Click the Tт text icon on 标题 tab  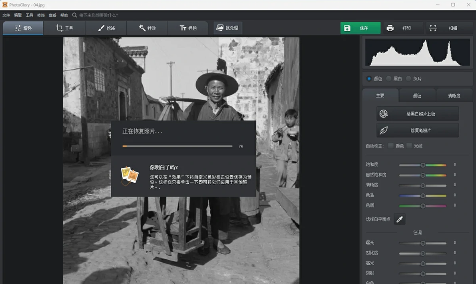183,28
